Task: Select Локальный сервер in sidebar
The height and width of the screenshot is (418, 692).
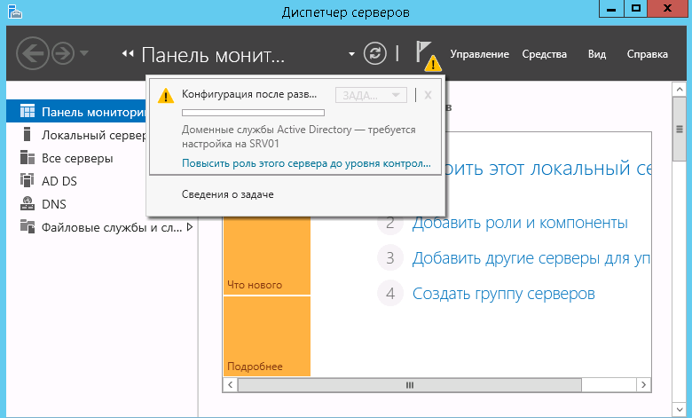Action: 76,135
